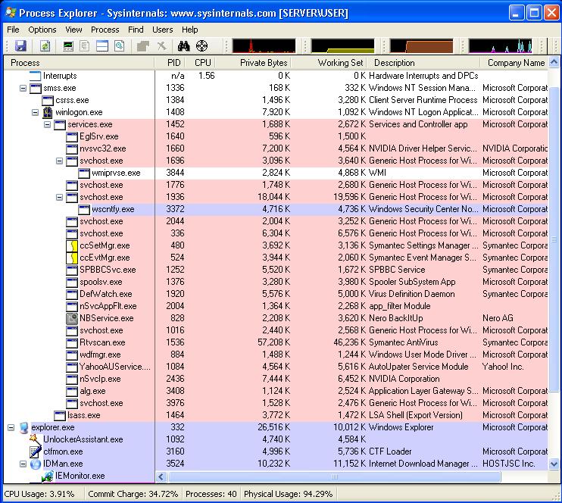Screen dimensions: 562x503
Task: Click the Find binoculars icon
Action: [x=184, y=46]
